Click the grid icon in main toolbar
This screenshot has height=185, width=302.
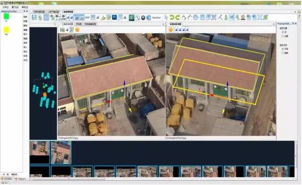point(46,17)
